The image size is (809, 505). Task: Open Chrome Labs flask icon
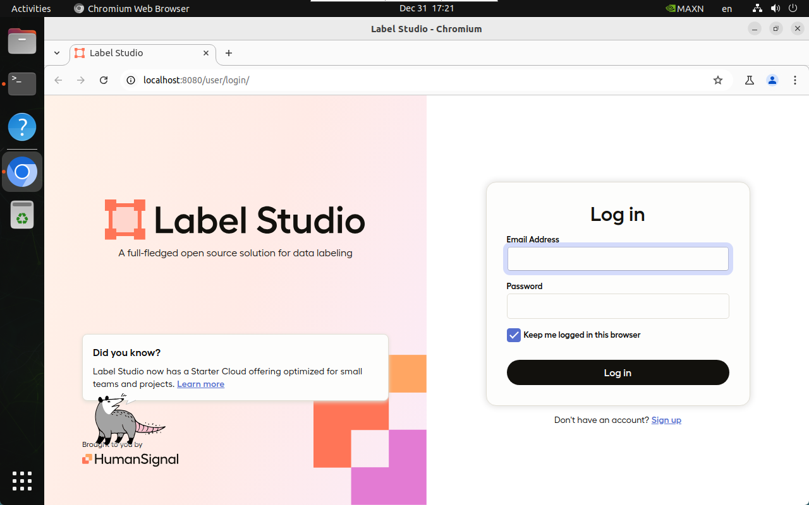[x=750, y=80]
